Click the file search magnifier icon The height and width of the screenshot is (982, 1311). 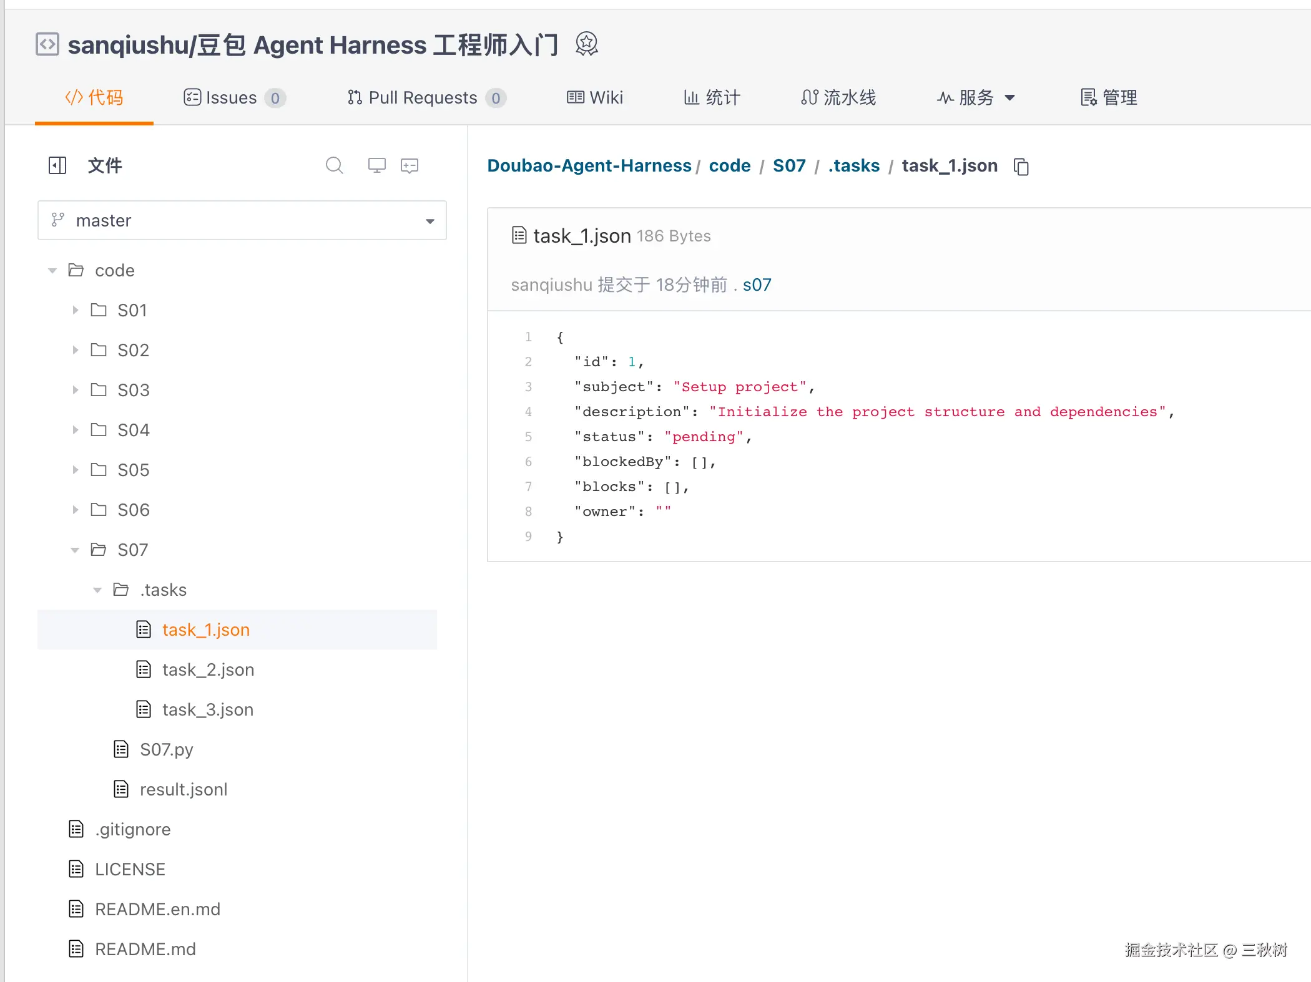click(x=335, y=165)
